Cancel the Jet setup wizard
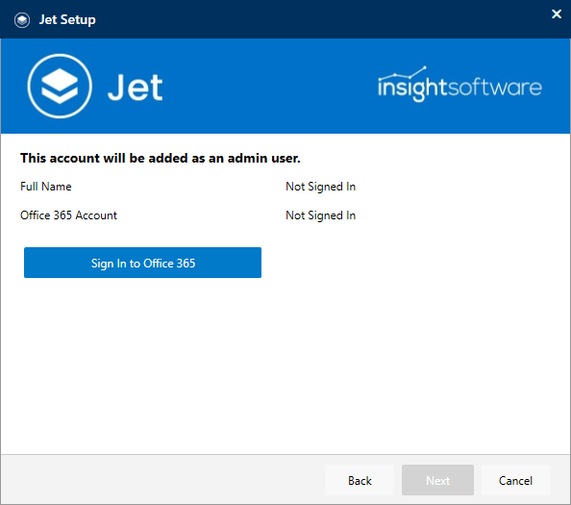The width and height of the screenshot is (571, 505). tap(515, 480)
